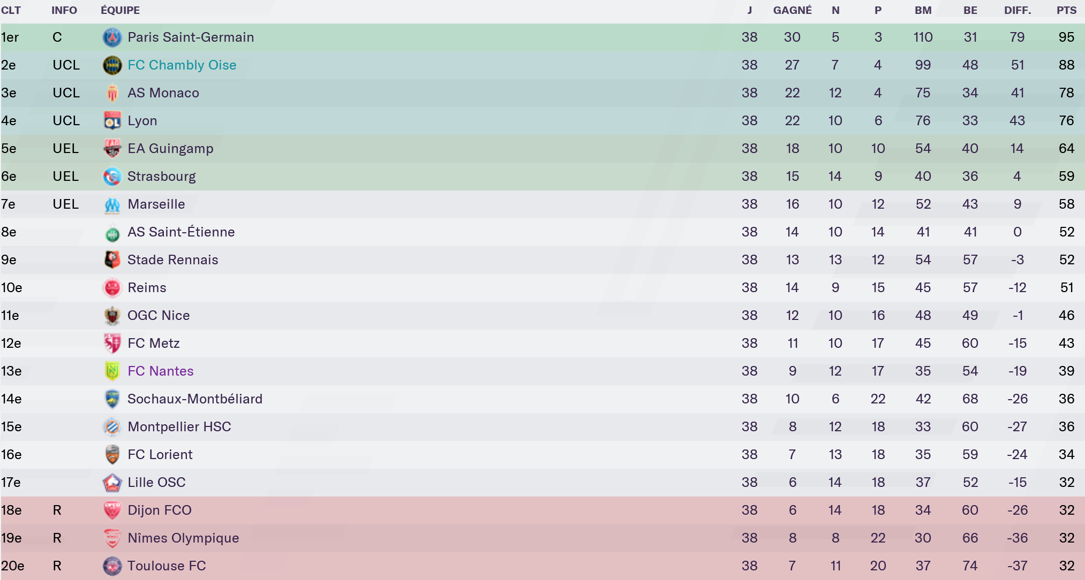This screenshot has width=1085, height=580.
Task: Sort standings by CLT column header
Action: click(x=11, y=10)
